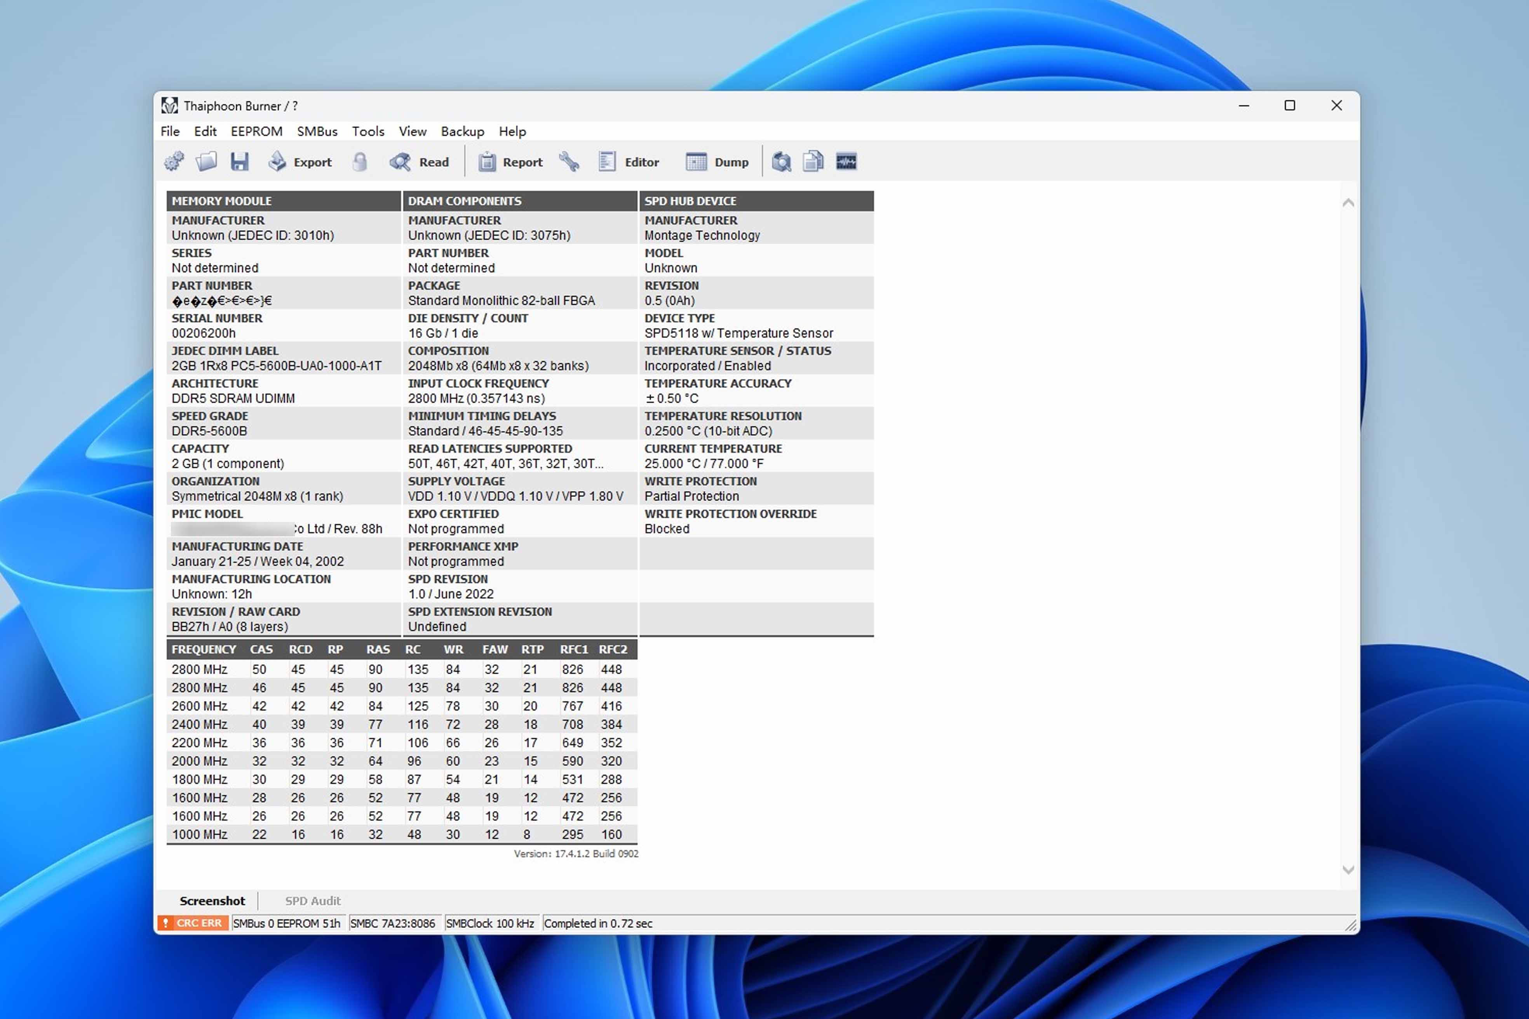1529x1019 pixels.
Task: Click Montage Technology manufacturer value
Action: [702, 235]
